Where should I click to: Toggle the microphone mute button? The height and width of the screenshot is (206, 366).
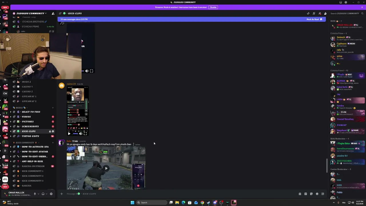click(x=35, y=194)
